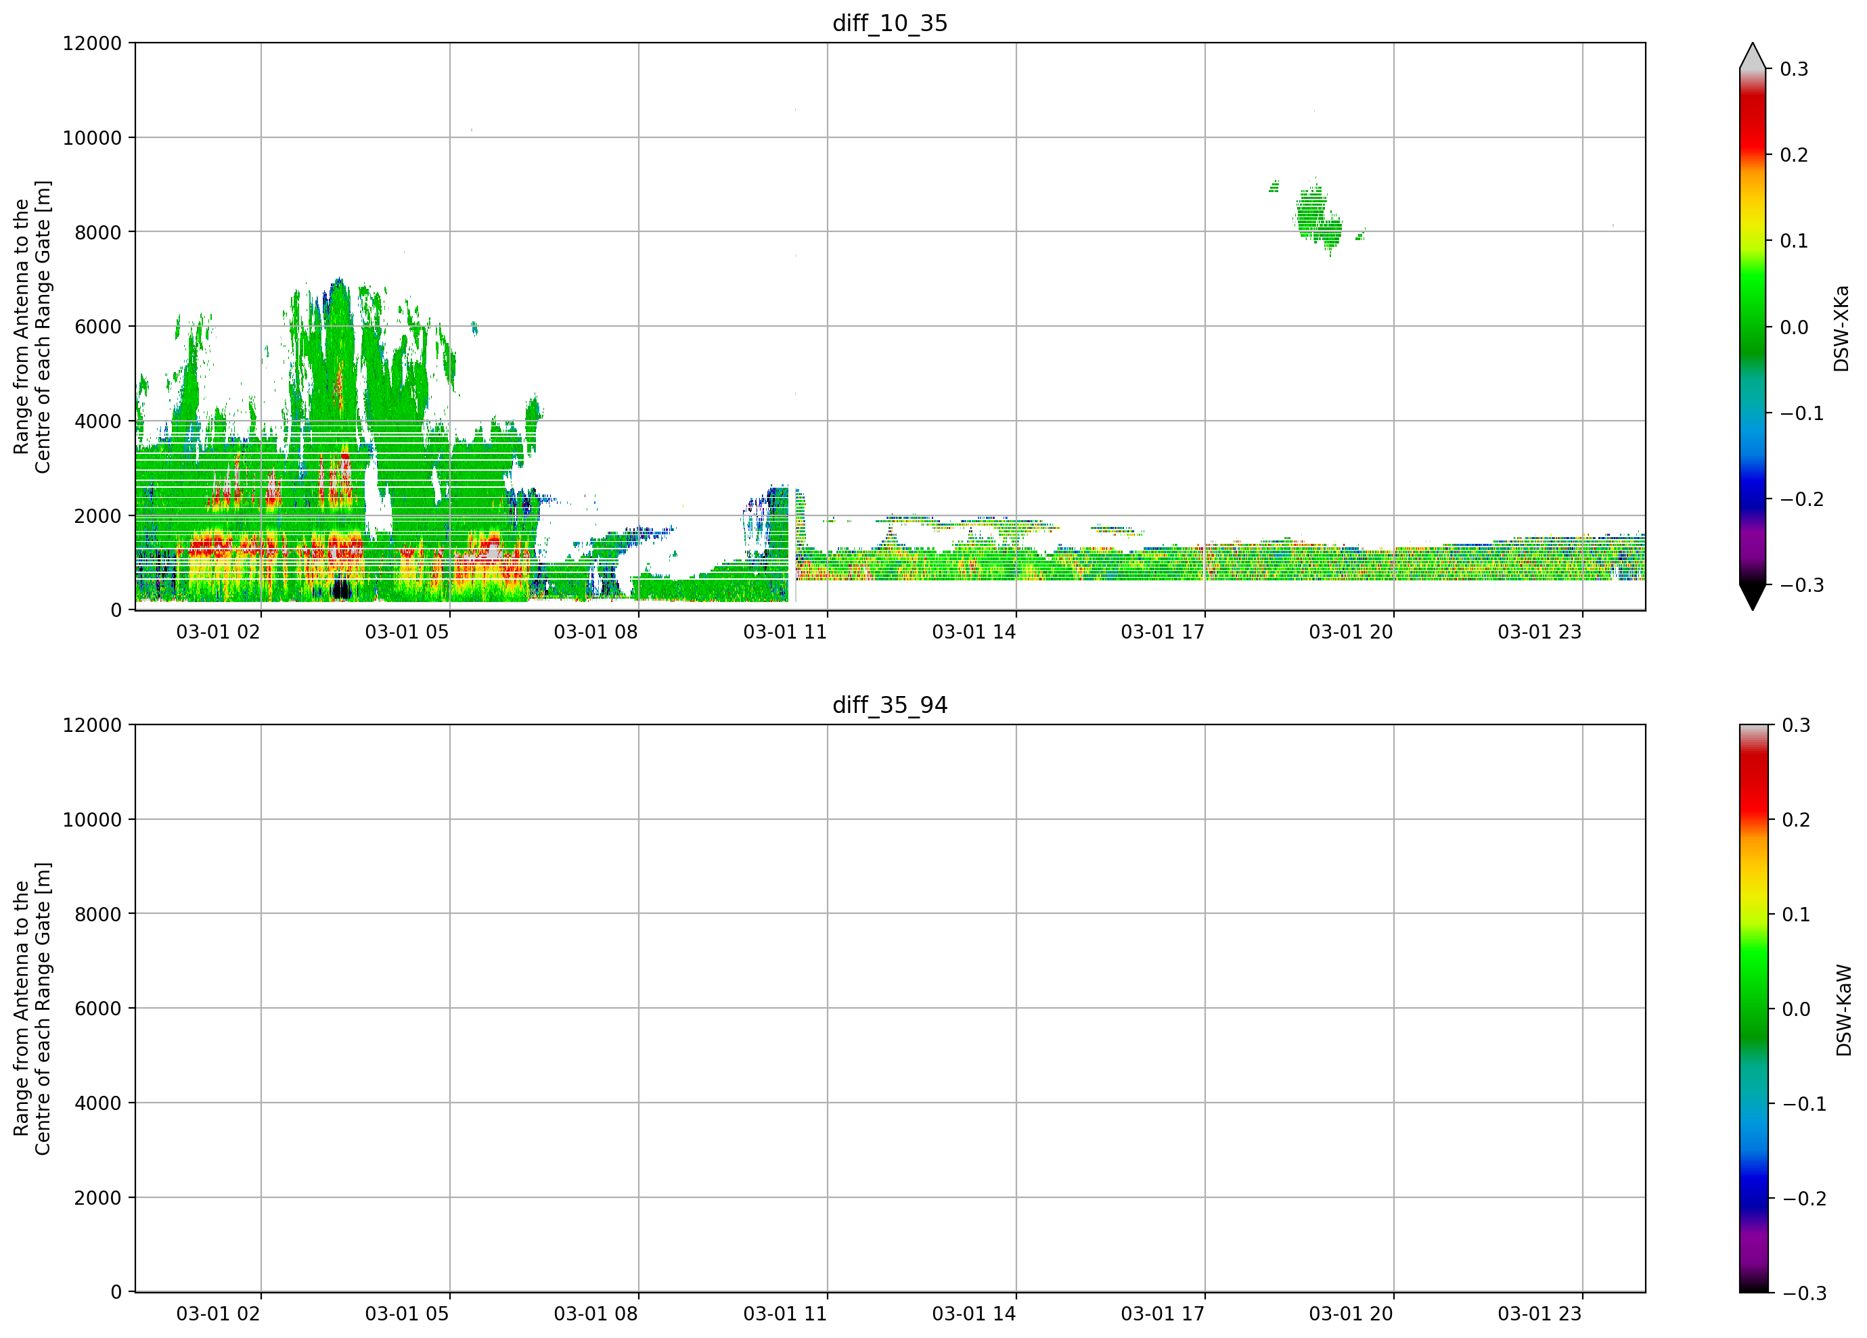Click the diff_35_94 plot title
Viewport: 1867px width, 1338px height.
click(x=890, y=706)
